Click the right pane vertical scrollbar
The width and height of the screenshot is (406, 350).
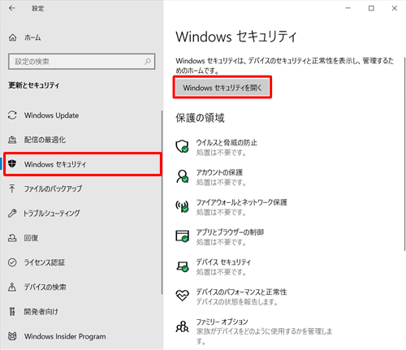[x=404, y=153]
